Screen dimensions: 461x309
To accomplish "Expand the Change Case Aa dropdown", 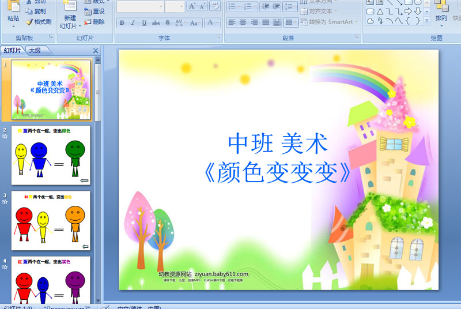I will pyautogui.click(x=195, y=22).
